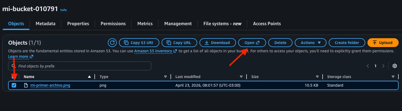Sort by Storage class column arrow
Image resolution: width=402 pixels, height=111 pixels.
pos(393,77)
